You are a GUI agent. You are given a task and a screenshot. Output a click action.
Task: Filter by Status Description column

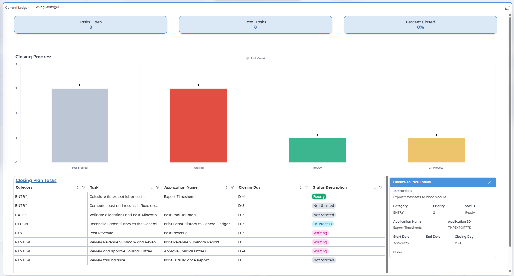pos(381,187)
